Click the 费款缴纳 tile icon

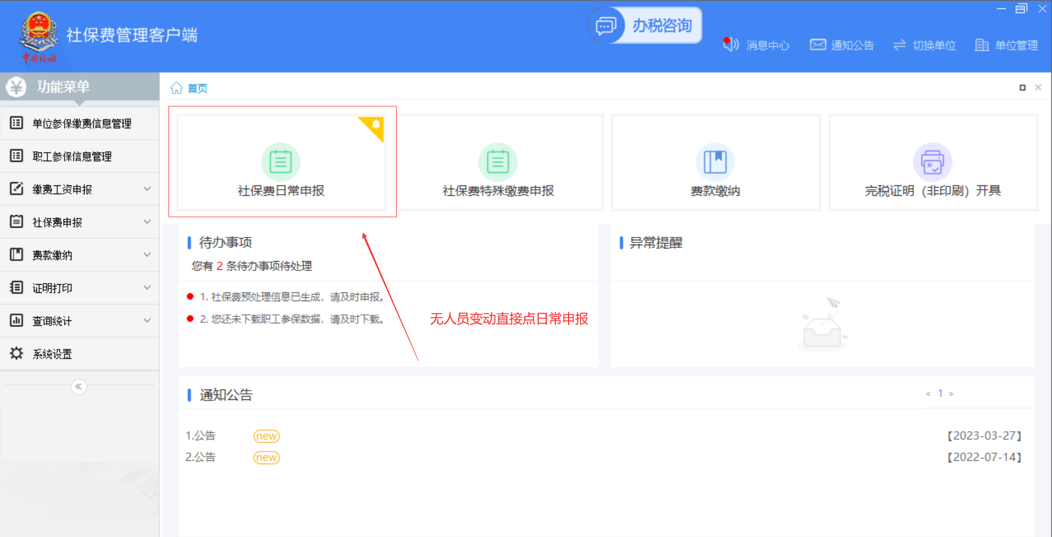click(x=715, y=162)
